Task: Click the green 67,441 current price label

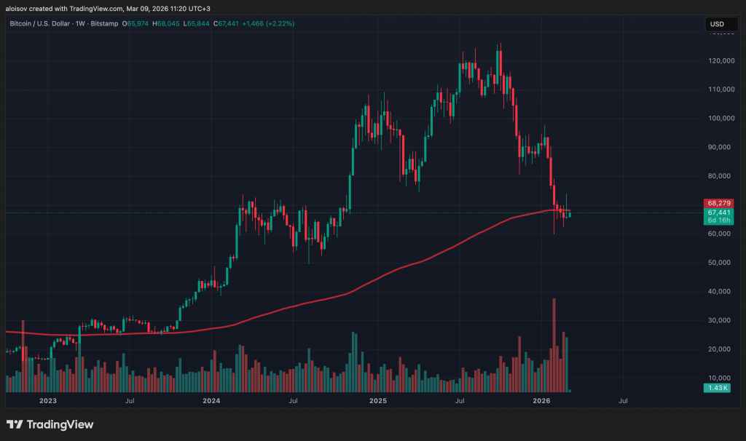Action: (718, 212)
